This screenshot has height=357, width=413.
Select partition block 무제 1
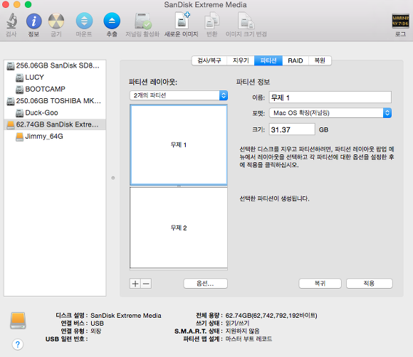(x=179, y=145)
